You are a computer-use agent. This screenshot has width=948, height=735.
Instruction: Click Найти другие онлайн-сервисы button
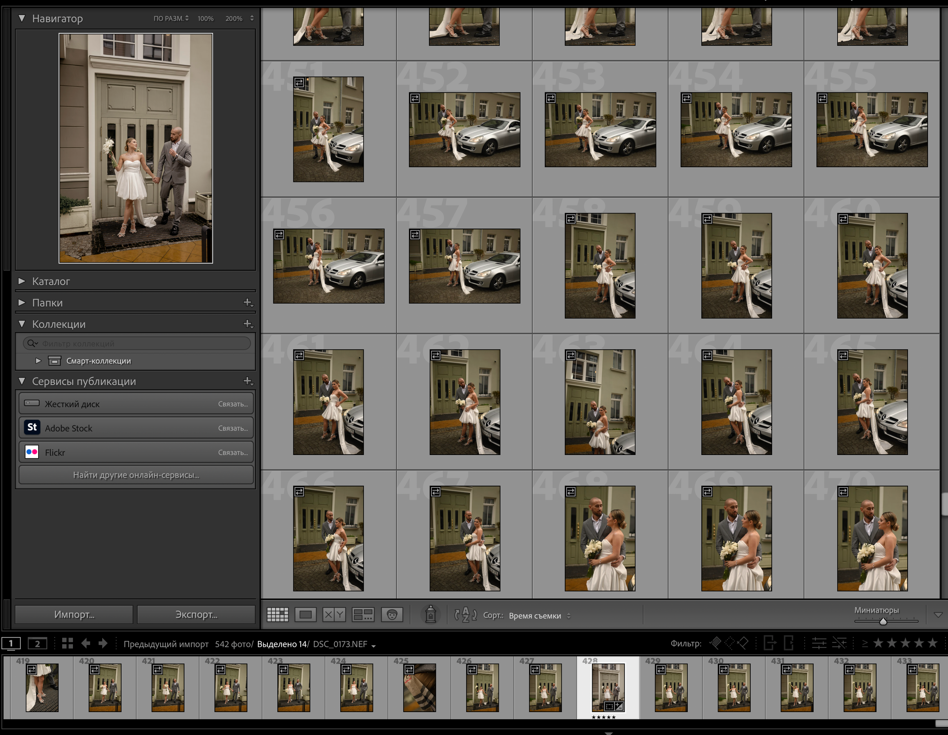click(136, 475)
